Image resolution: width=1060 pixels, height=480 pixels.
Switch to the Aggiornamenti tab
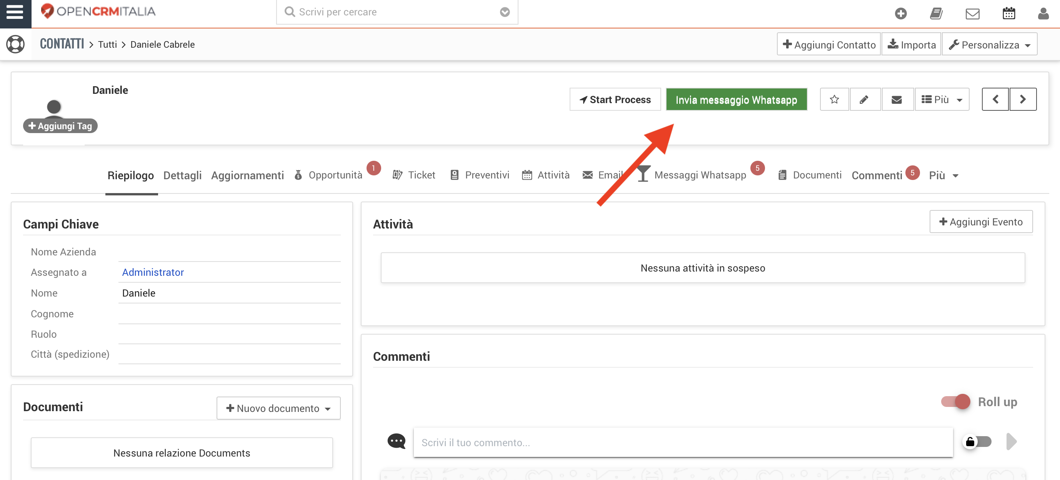coord(247,175)
